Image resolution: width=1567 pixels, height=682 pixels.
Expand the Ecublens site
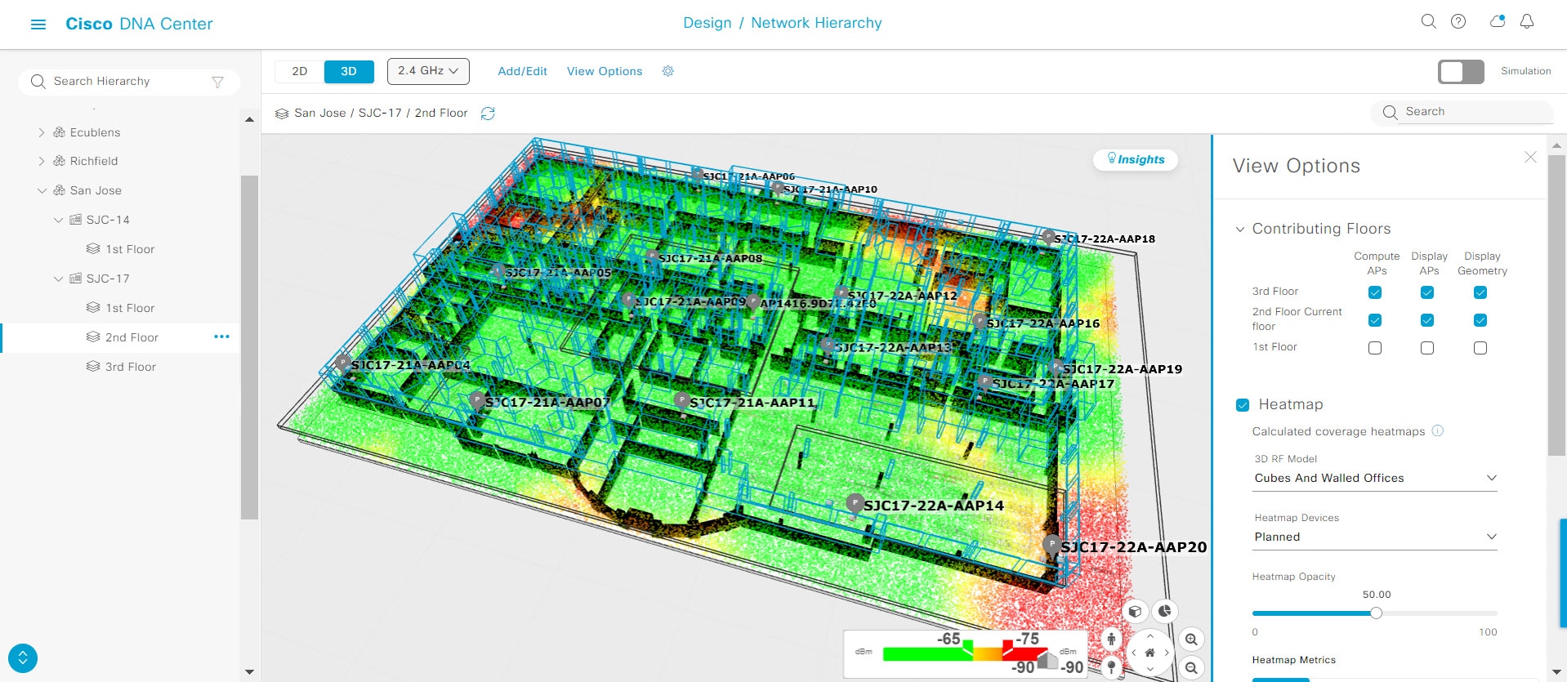point(42,132)
